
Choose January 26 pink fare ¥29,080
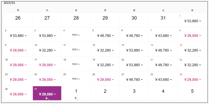105,79
